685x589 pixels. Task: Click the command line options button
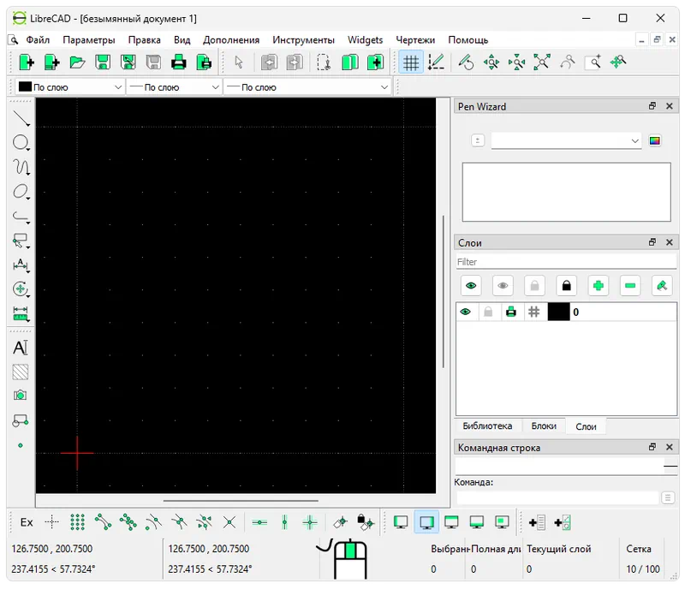point(668,497)
